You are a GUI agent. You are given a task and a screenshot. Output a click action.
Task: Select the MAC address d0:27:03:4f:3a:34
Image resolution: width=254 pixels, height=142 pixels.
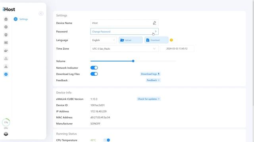(100, 118)
